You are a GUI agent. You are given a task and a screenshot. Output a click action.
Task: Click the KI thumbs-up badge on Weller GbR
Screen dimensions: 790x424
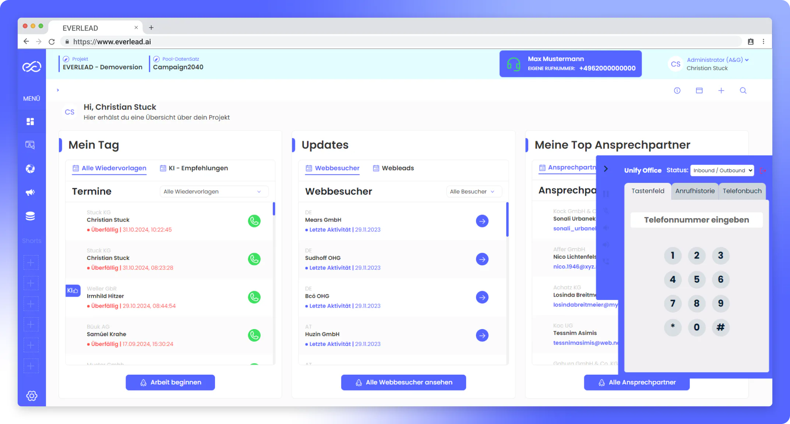click(x=73, y=290)
